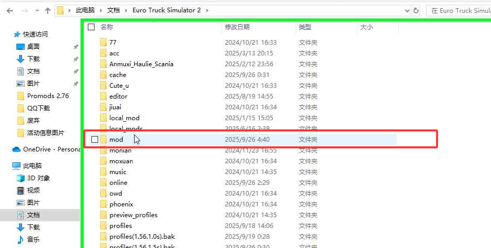Select the monian folder icon

103,151
